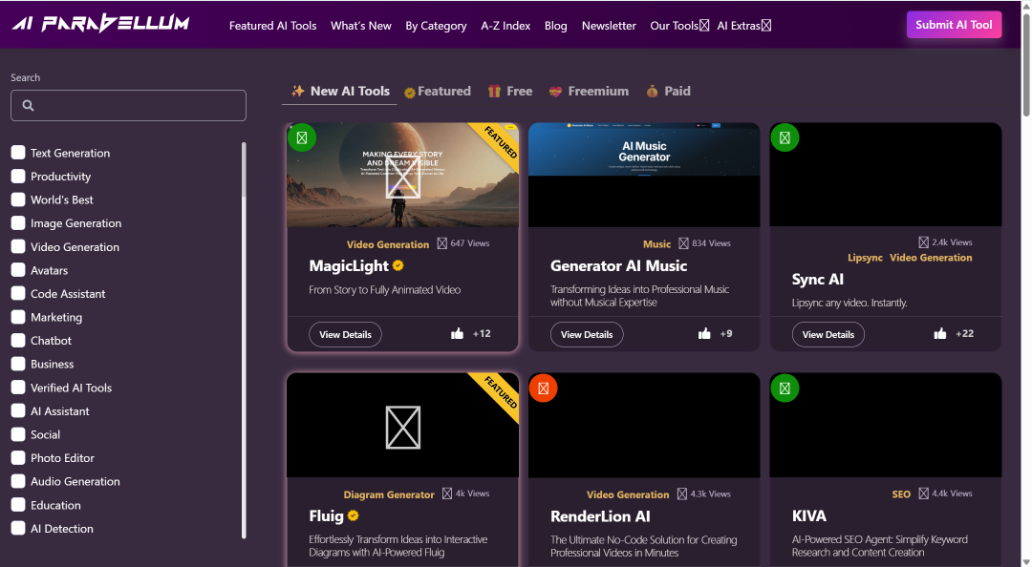Click the views icon on Sync AI card

tap(924, 242)
